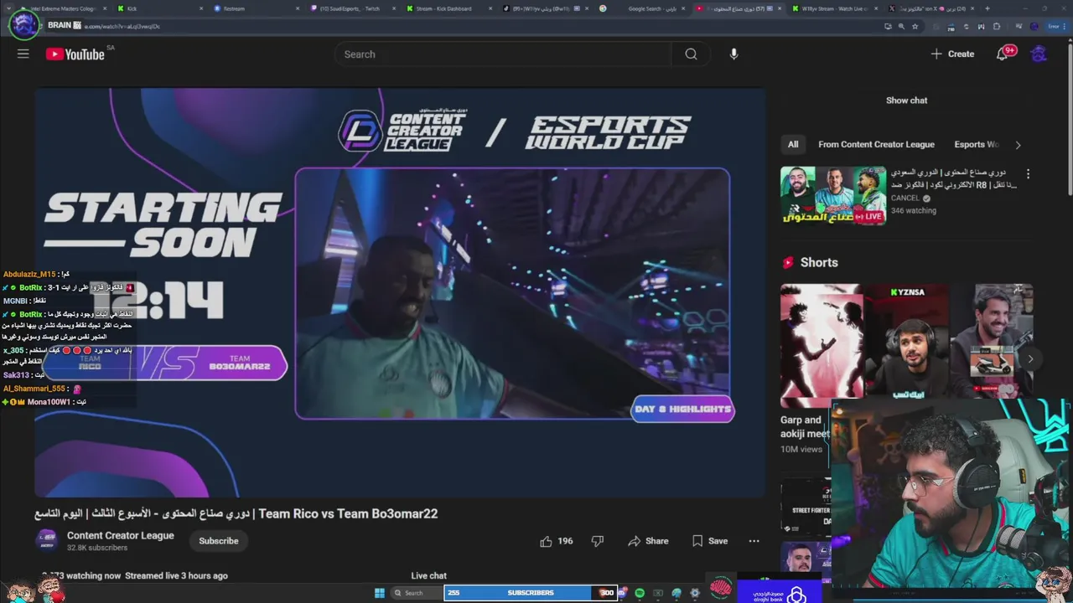Screen dimensions: 1073x603
Task: Open the Create upload menu
Action: pos(952,54)
